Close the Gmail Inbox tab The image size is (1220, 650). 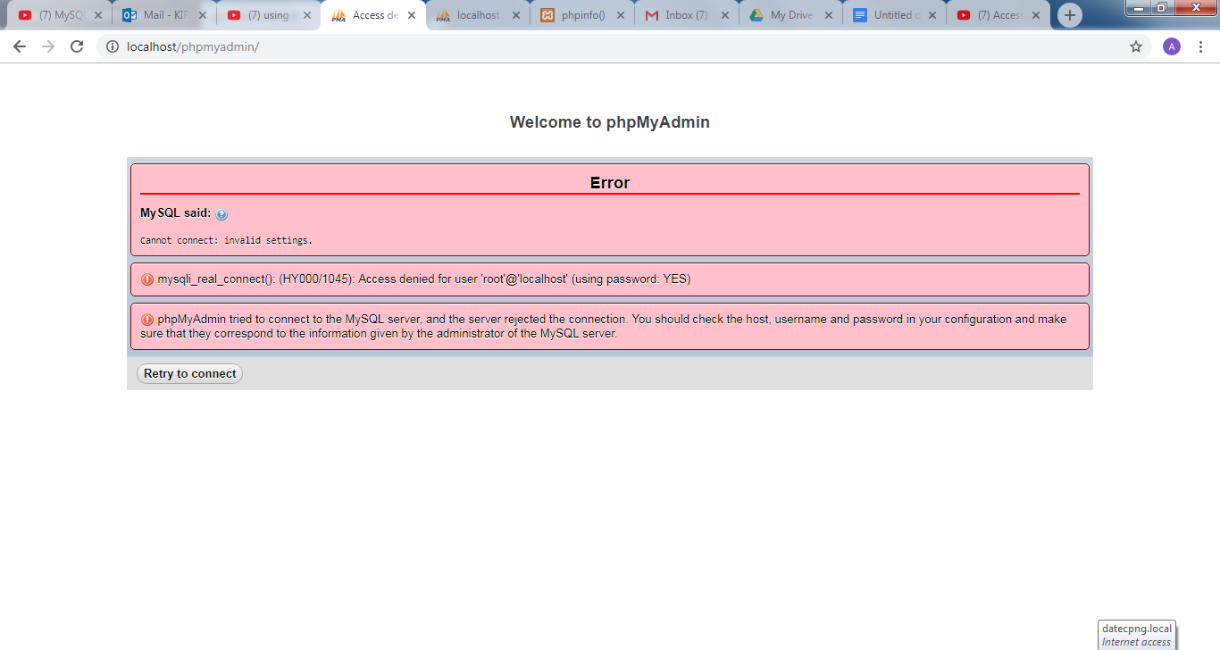coord(724,15)
